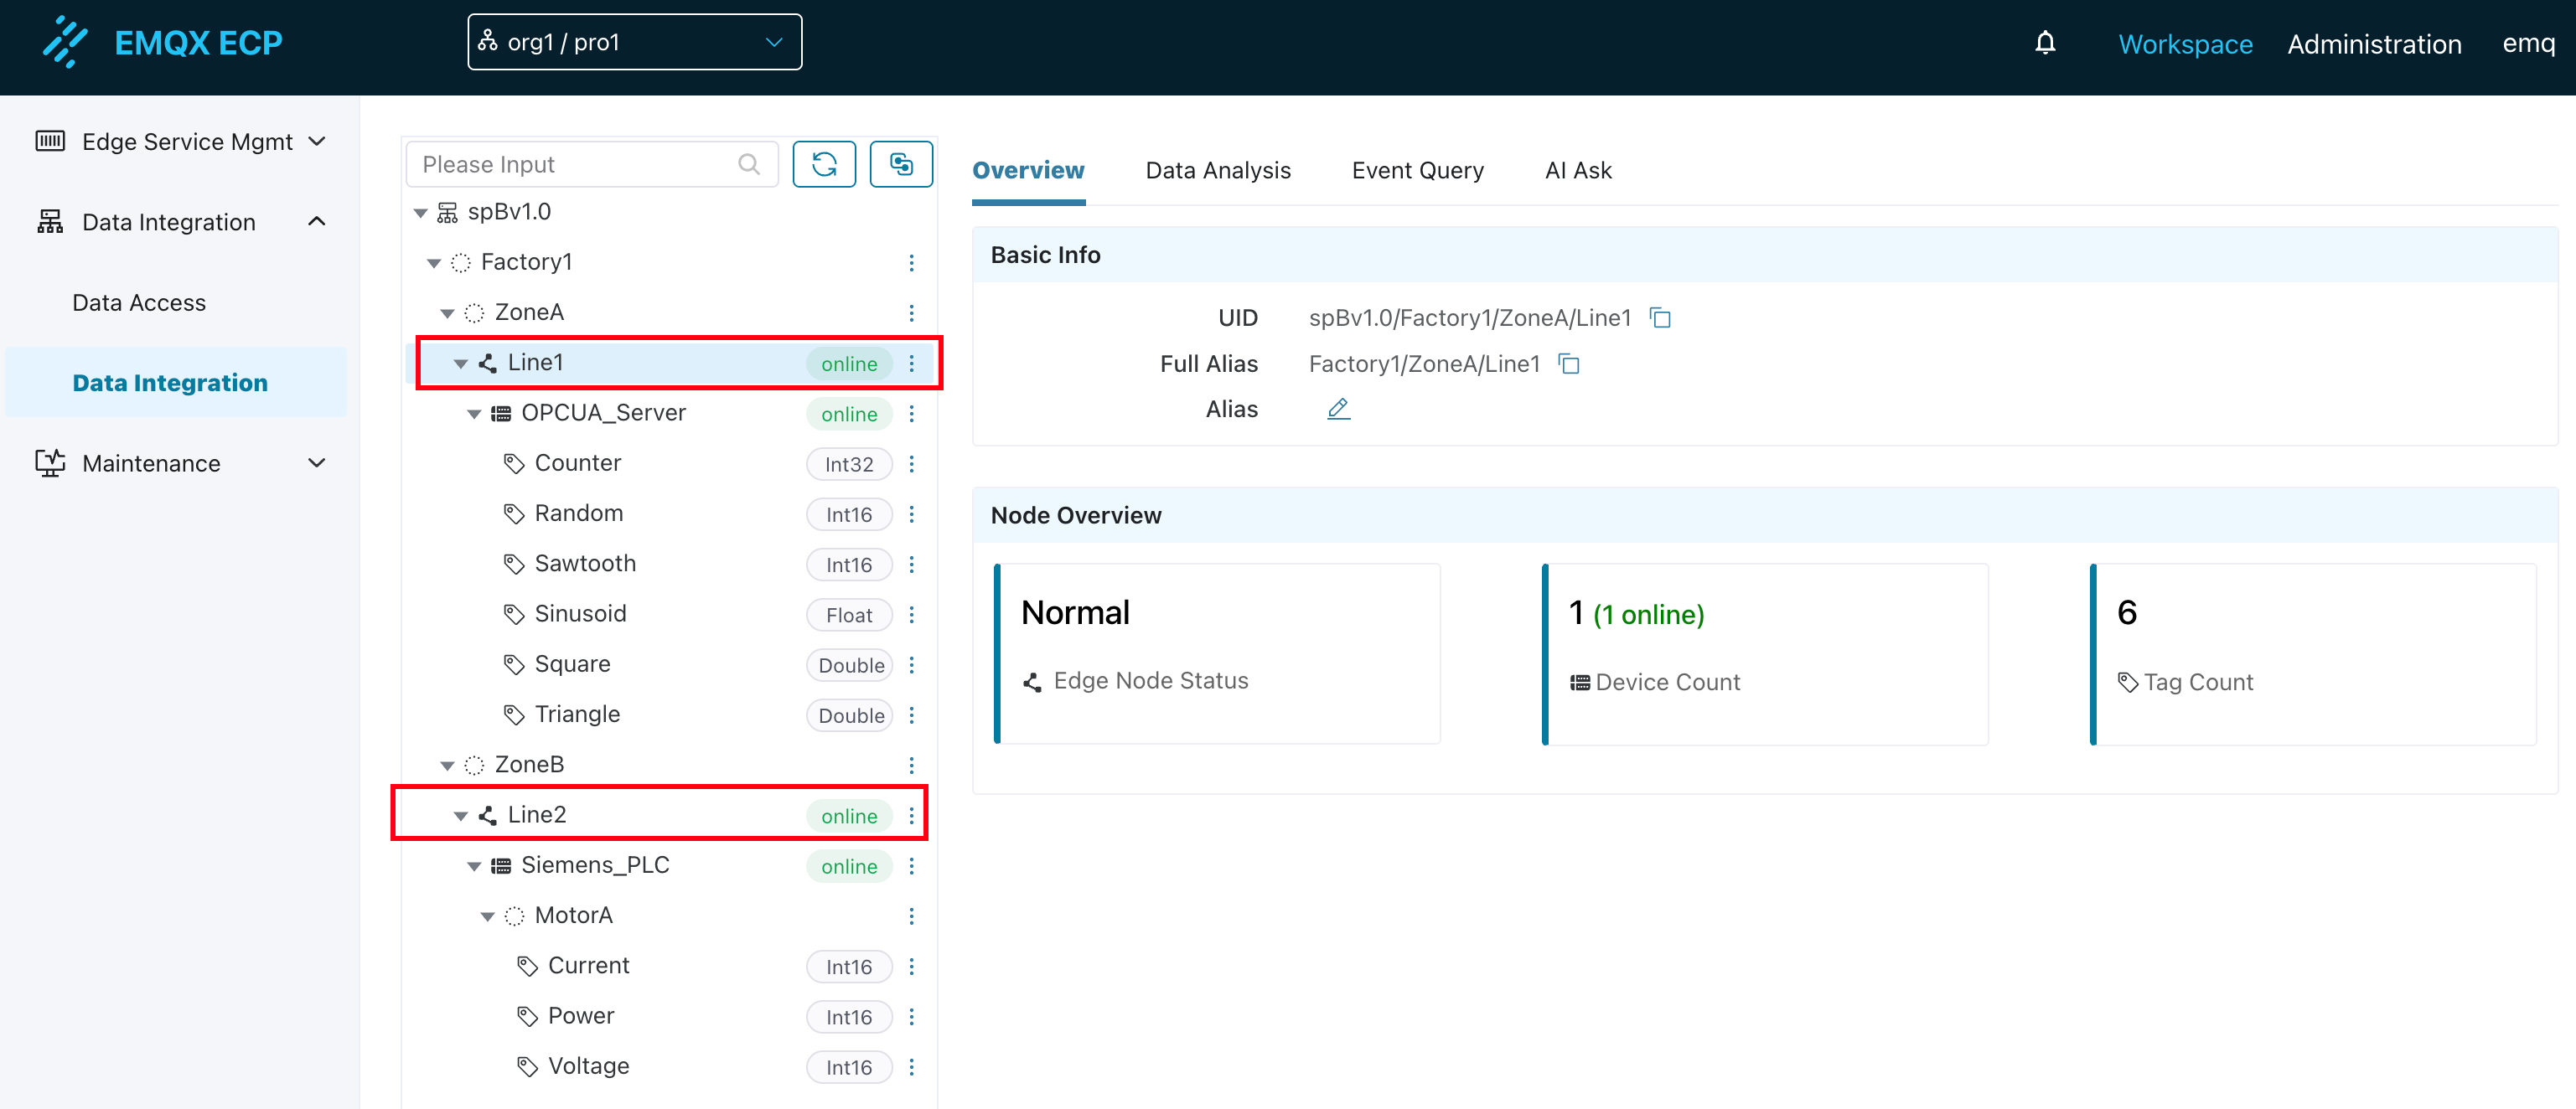Click the refresh icon beside search box
Image resolution: width=2576 pixels, height=1109 pixels.
[823, 164]
